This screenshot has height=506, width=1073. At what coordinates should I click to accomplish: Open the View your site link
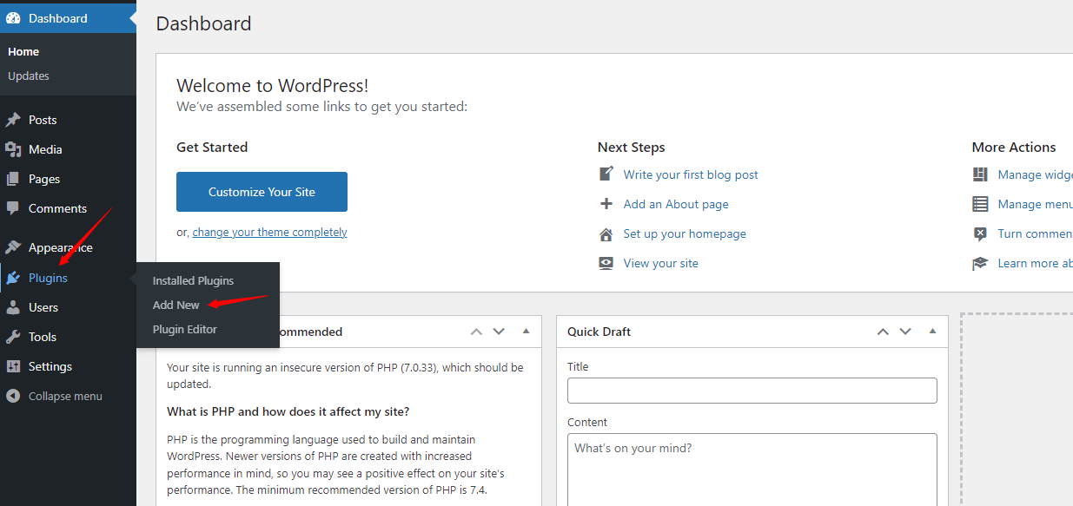click(660, 263)
